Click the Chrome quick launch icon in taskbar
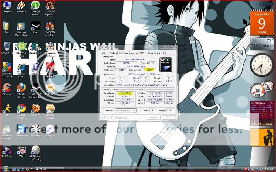The image size is (276, 172). (27, 169)
